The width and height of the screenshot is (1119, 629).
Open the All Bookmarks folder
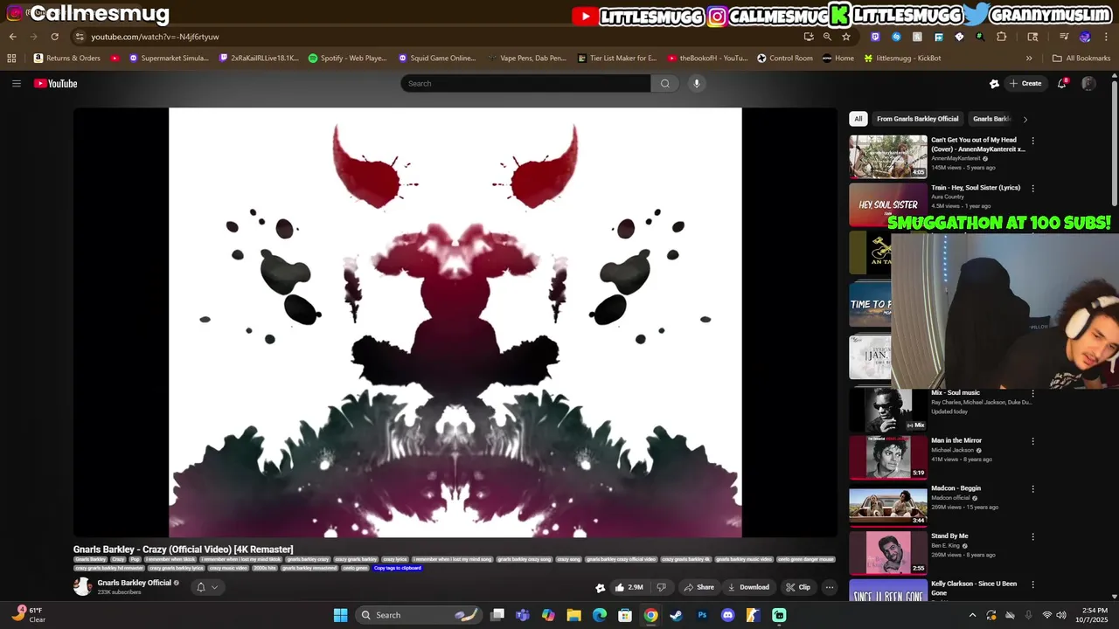[x=1081, y=59]
